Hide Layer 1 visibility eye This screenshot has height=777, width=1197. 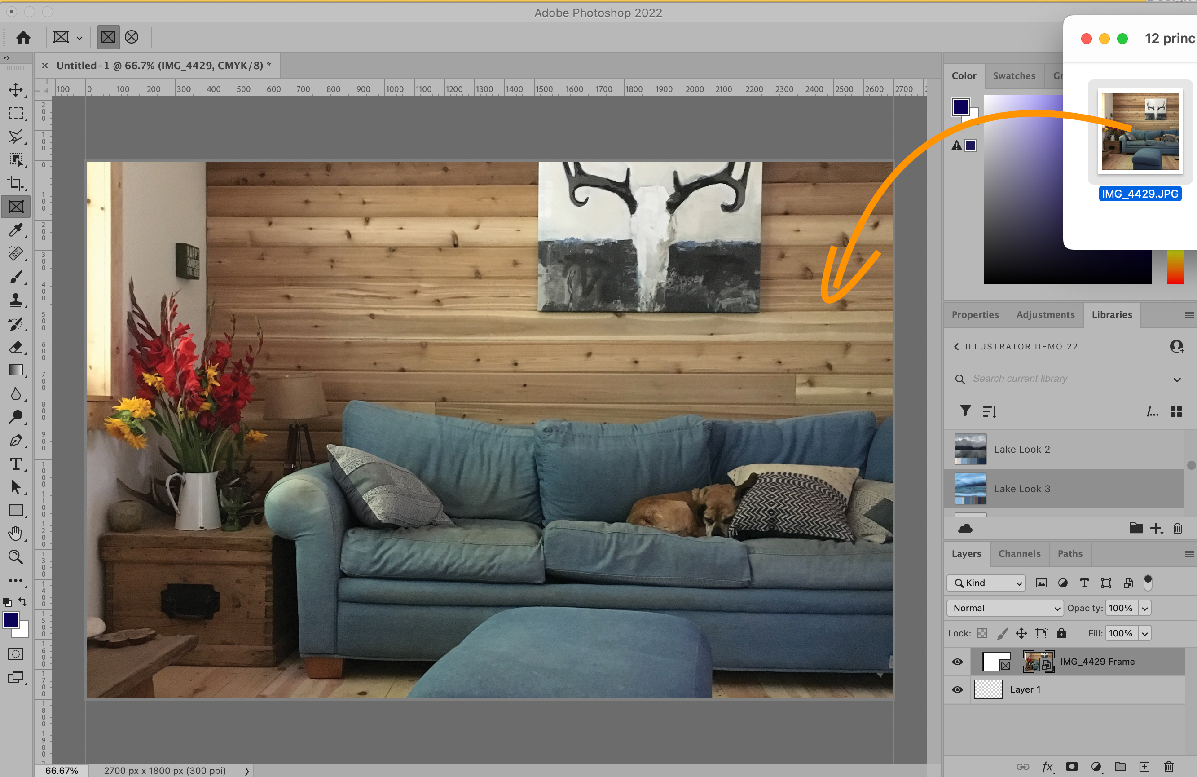click(x=957, y=689)
